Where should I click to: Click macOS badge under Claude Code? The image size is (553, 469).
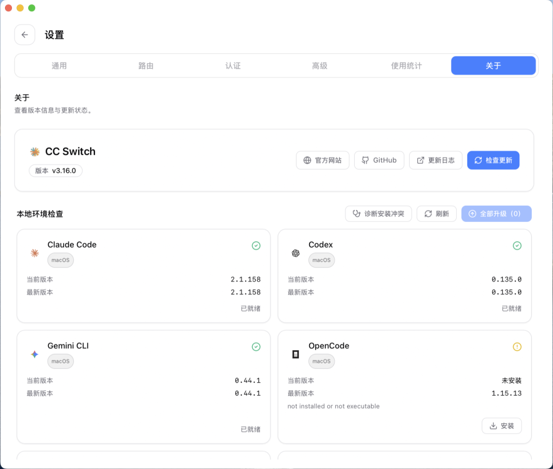(61, 260)
